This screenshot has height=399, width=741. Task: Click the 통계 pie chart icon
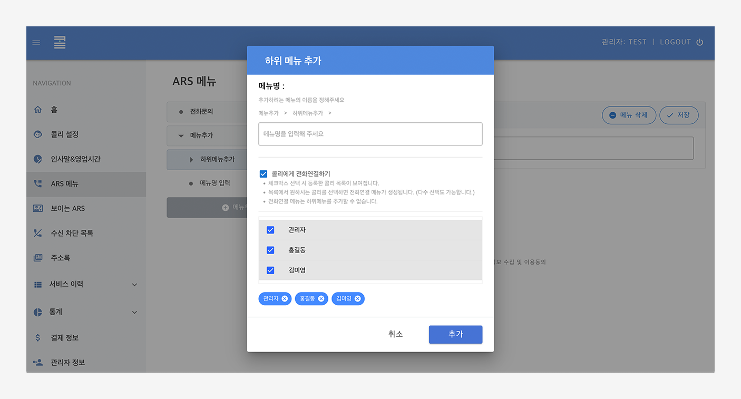(x=37, y=312)
